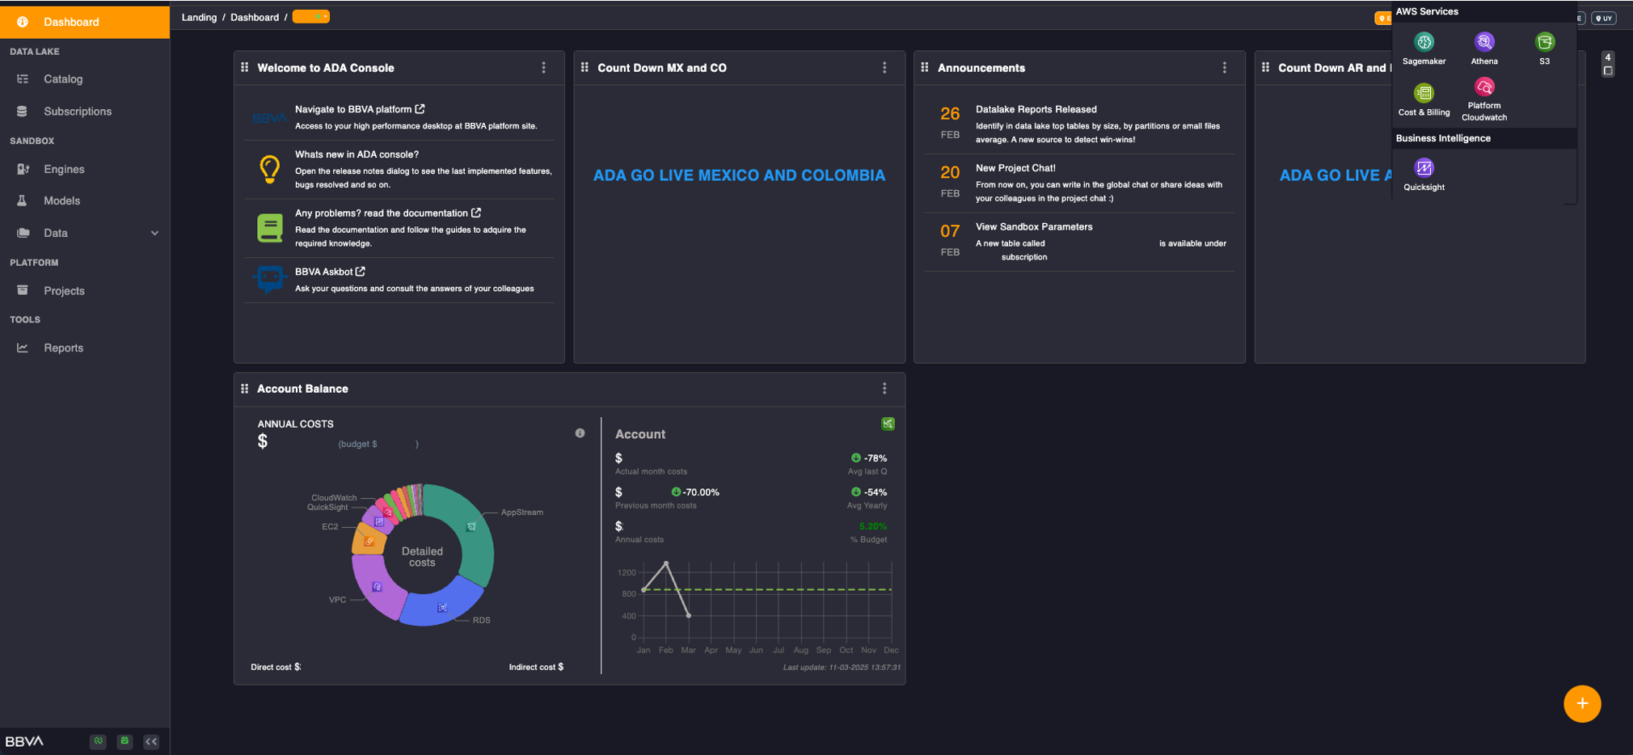The image size is (1633, 755).
Task: Open Announcements widget options menu
Action: coord(1224,68)
